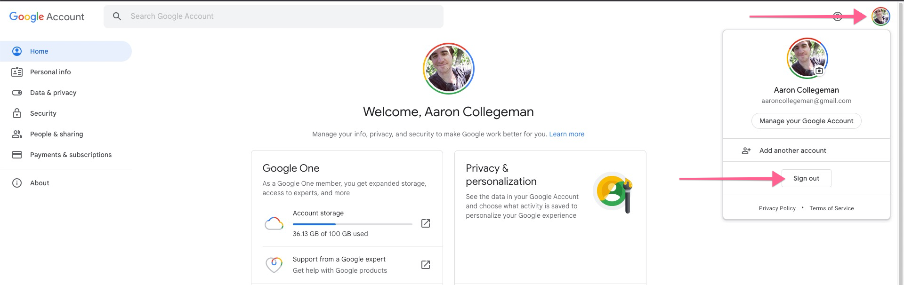Click the Data & privacy toggle icon
Image resolution: width=904 pixels, height=285 pixels.
(x=17, y=93)
